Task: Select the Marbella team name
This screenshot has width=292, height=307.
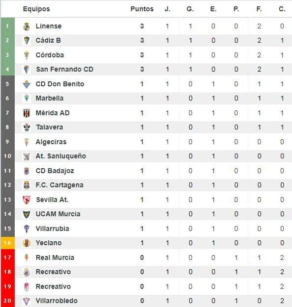Action: click(50, 98)
